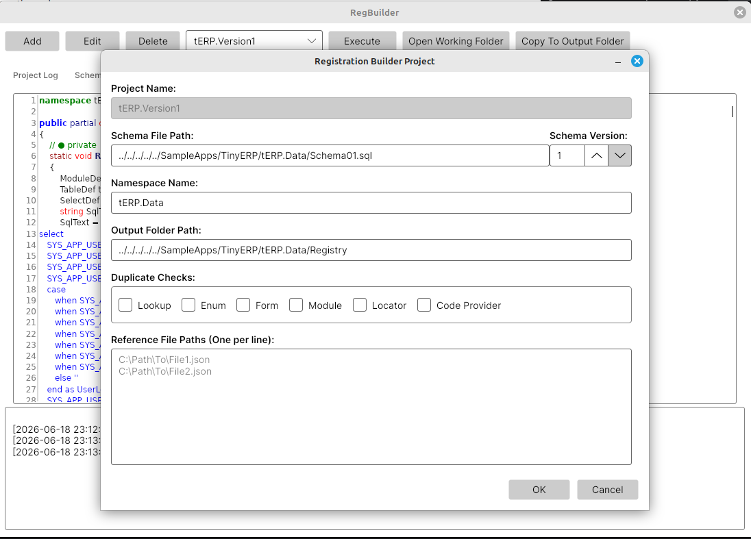Click 'static void' on code line 6

coord(71,156)
